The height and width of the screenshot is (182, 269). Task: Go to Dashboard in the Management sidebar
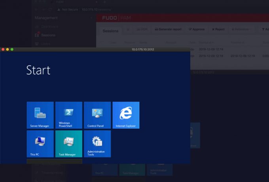pos(49,27)
